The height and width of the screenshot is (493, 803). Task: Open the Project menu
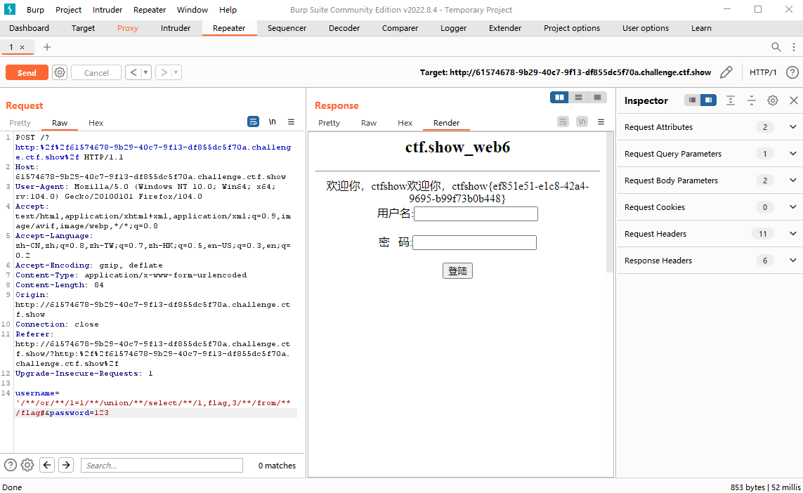(69, 10)
